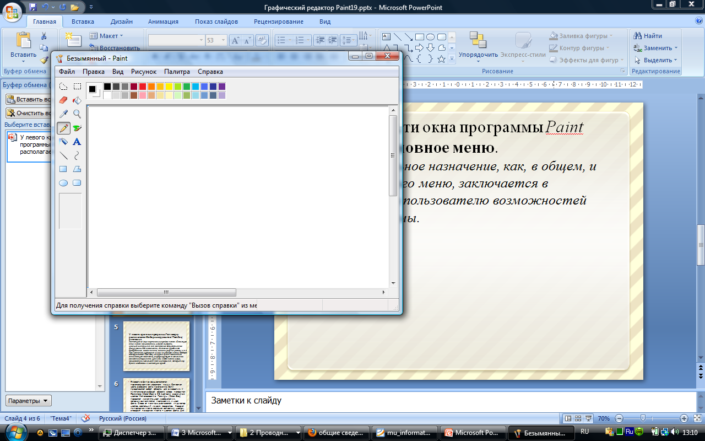The width and height of the screenshot is (705, 441).
Task: Pick the Eraser tool in Paint
Action: coord(63,100)
